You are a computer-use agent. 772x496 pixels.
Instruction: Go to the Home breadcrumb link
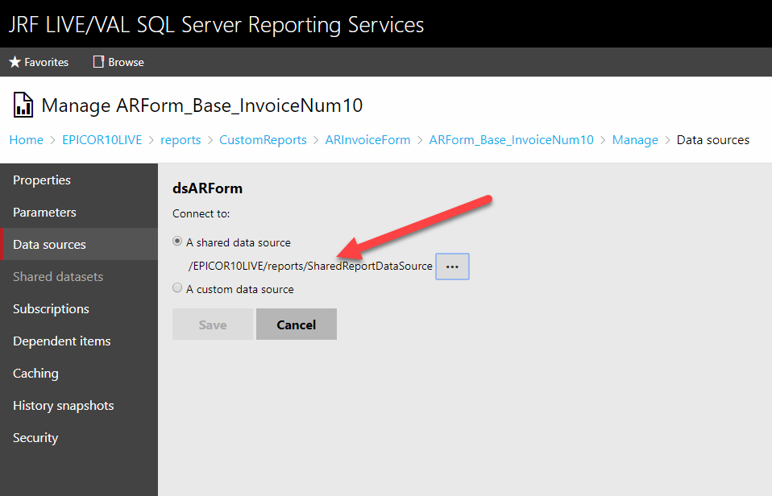[x=26, y=140]
